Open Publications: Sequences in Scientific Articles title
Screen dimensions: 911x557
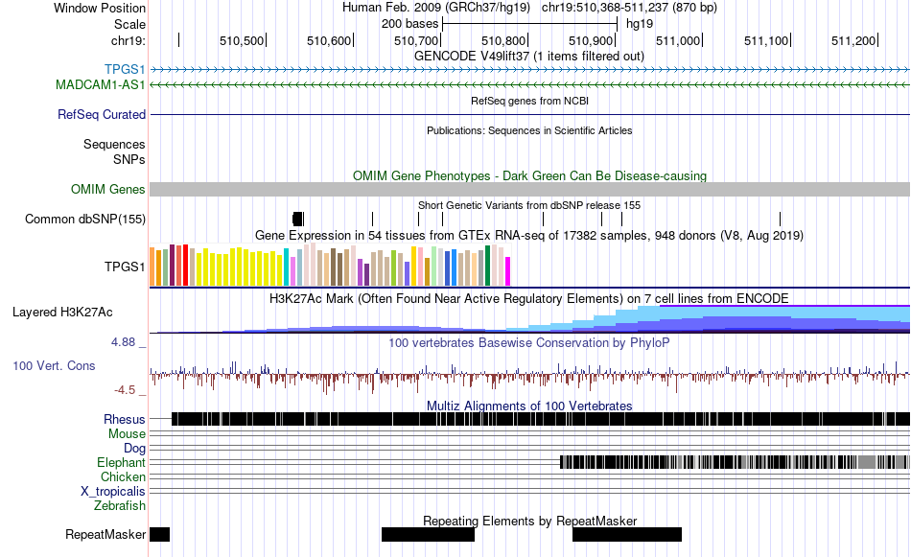click(529, 130)
